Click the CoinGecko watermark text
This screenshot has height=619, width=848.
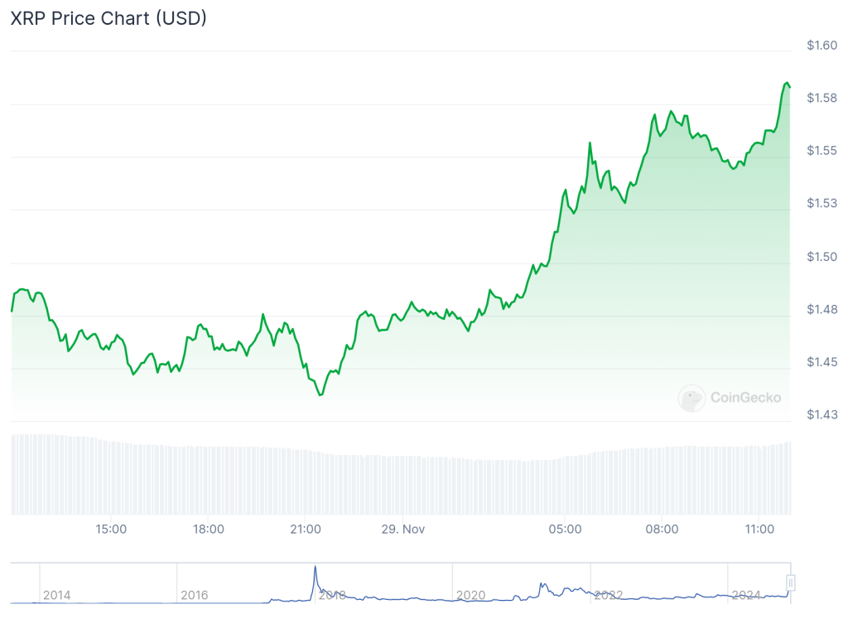coord(745,398)
